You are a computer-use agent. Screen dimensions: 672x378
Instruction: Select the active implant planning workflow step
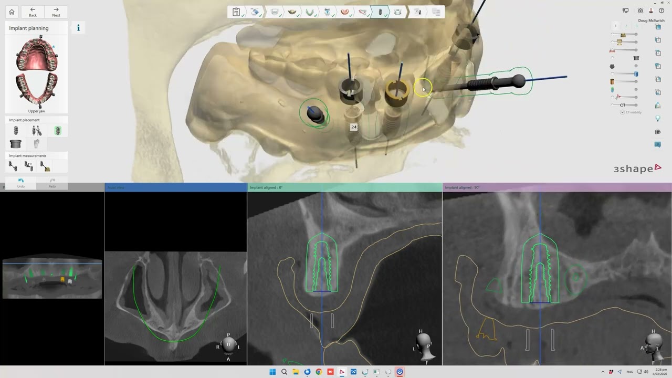(380, 12)
